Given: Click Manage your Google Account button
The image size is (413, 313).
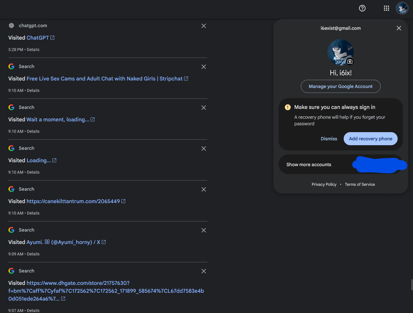Looking at the screenshot, I should pos(340,86).
